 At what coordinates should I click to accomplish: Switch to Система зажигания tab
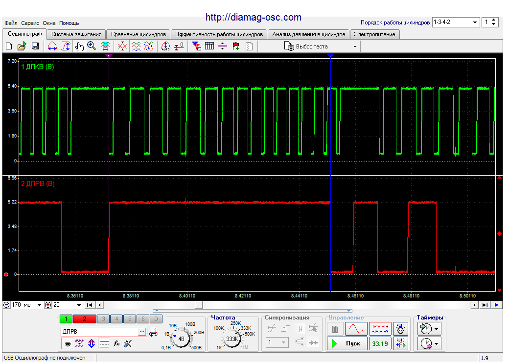[x=76, y=34]
